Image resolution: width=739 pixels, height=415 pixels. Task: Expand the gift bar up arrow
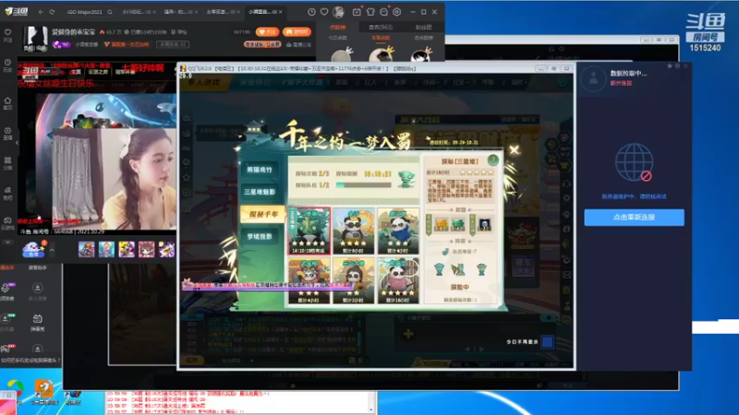pyautogui.click(x=52, y=249)
